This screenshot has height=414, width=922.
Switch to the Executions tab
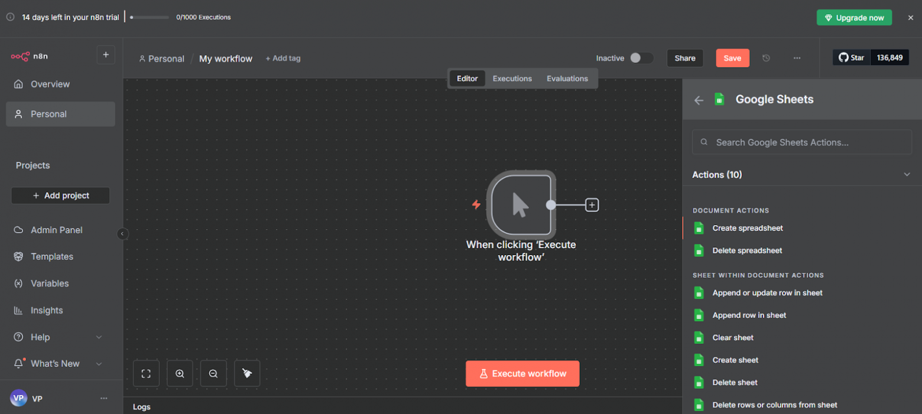(512, 79)
